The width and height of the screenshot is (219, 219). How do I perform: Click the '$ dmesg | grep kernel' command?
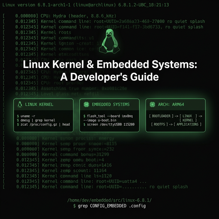36,120
